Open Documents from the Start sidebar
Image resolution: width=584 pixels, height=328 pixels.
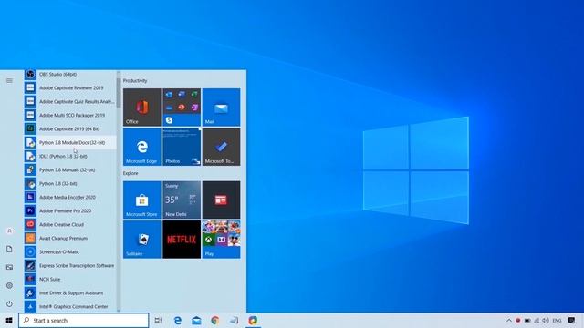[x=9, y=249]
